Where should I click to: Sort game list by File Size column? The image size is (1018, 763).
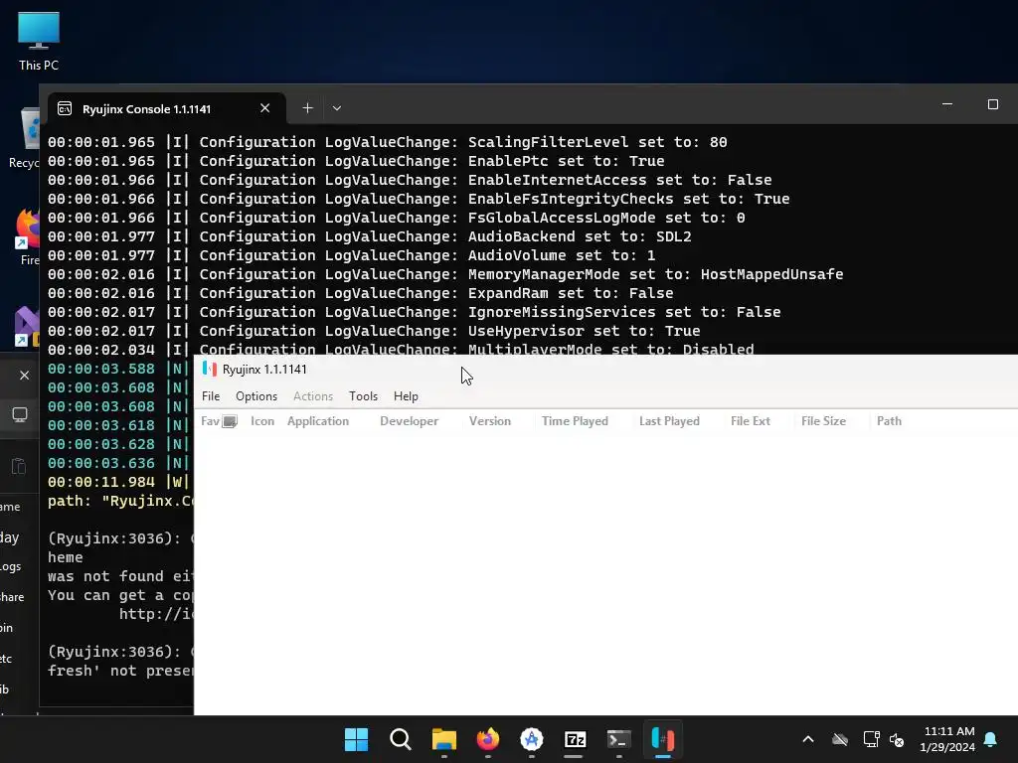823,421
